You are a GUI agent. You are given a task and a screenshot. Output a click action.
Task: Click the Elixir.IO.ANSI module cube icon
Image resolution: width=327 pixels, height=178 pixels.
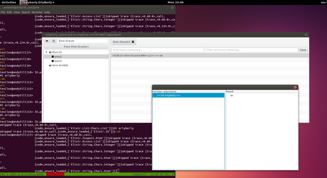tap(50, 65)
